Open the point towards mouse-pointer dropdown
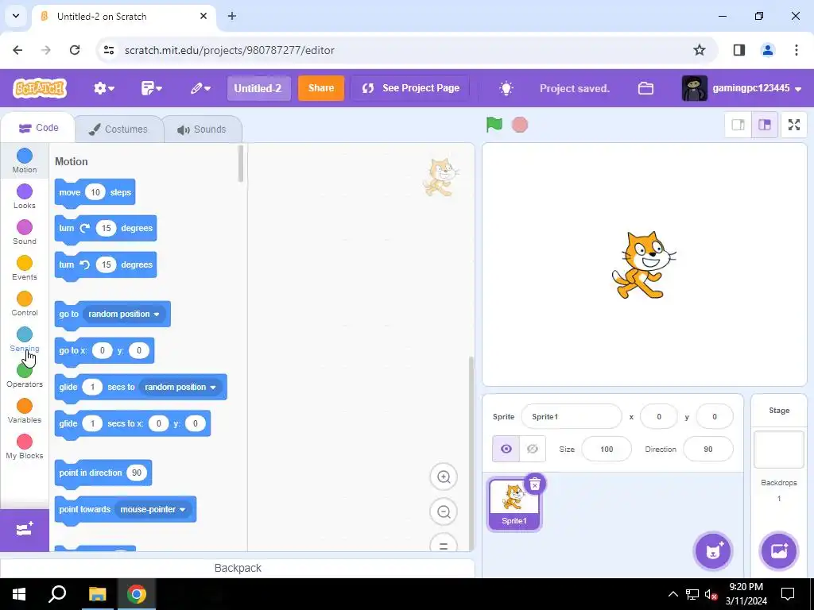Screen dimensions: 814x610 [153, 509]
